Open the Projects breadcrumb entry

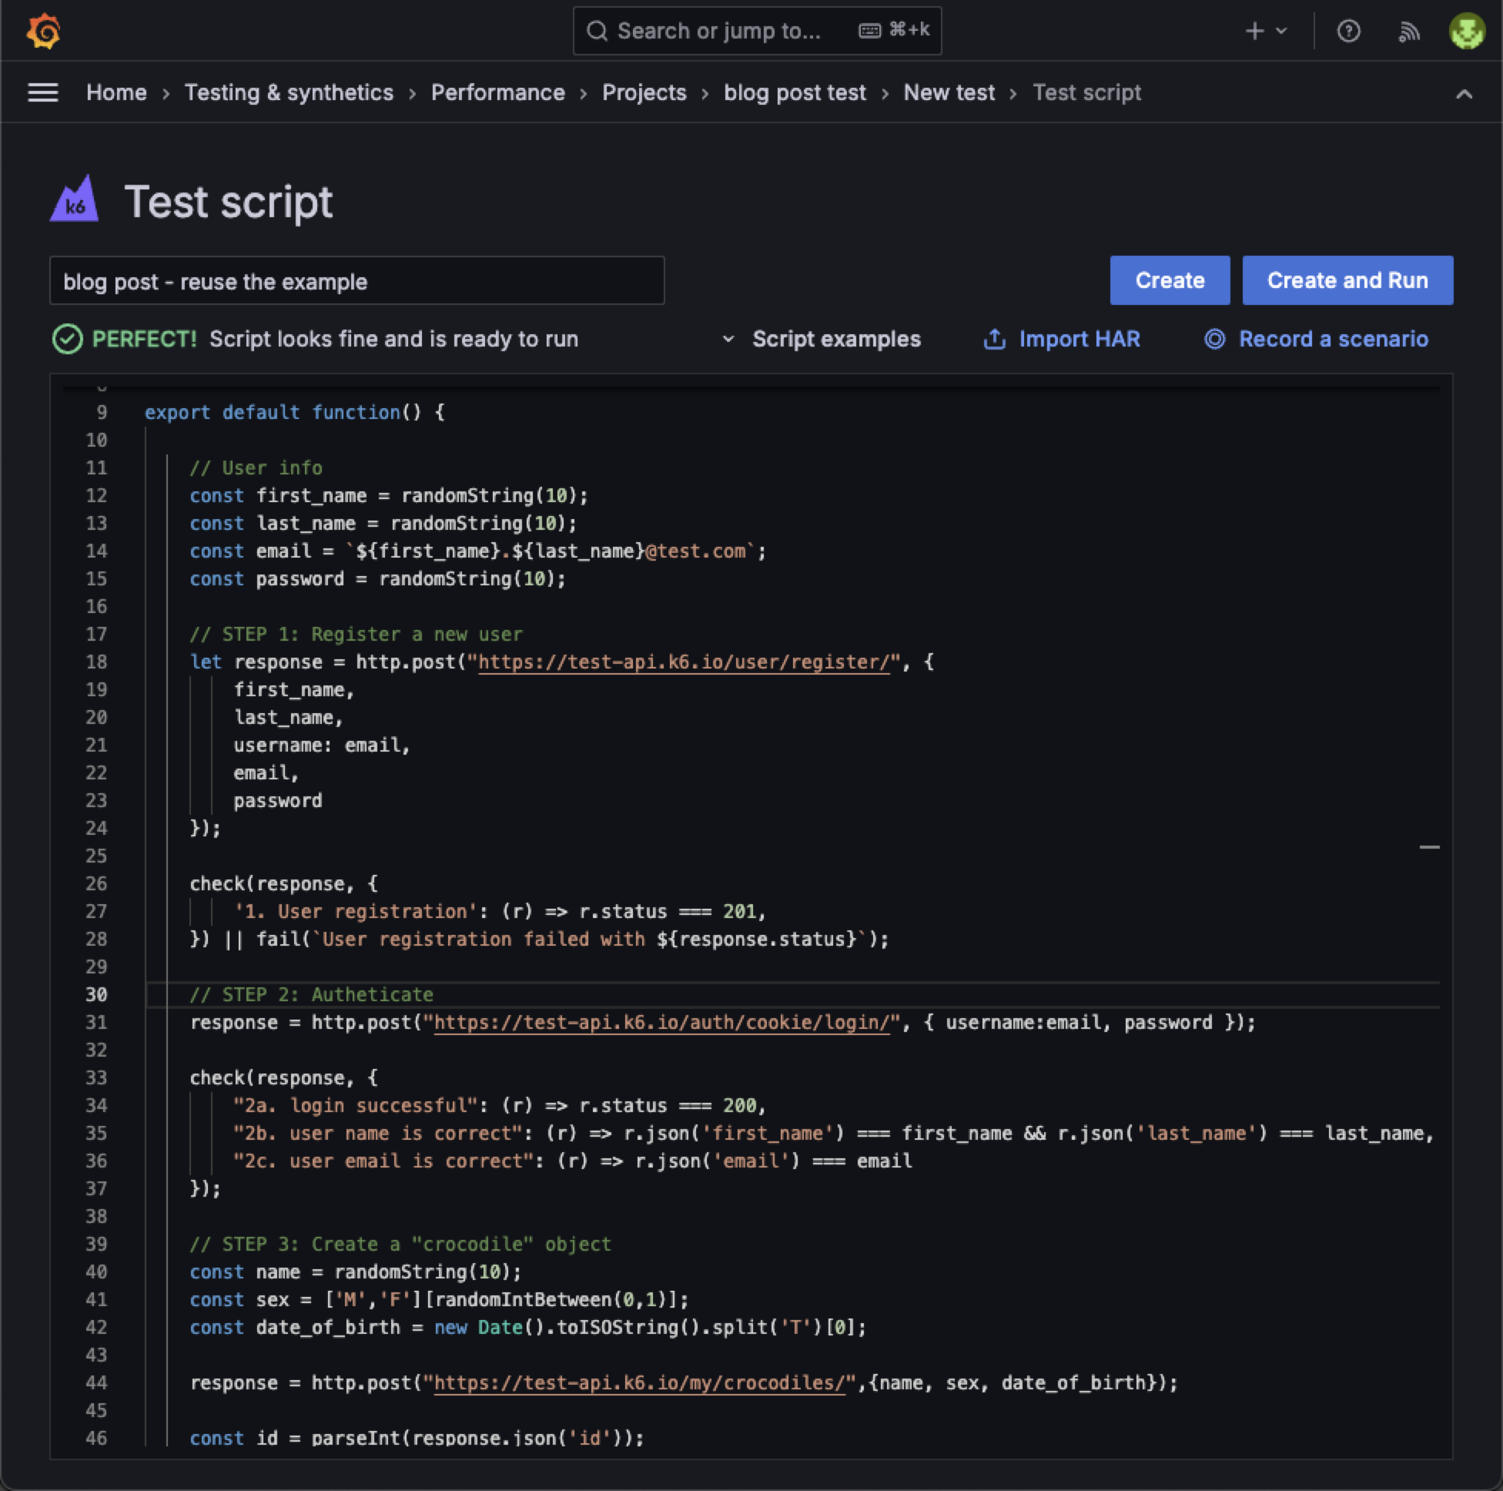(x=644, y=92)
